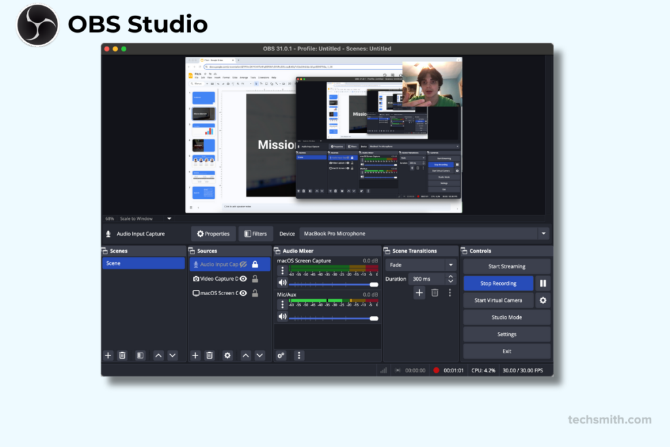Delete the selected source via trash icon
The width and height of the screenshot is (670, 447).
[x=209, y=355]
